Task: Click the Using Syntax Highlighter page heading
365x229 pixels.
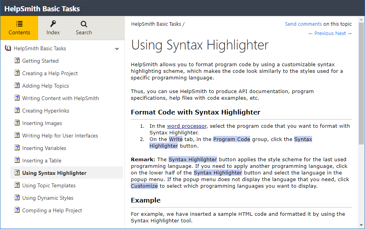Action: click(200, 45)
